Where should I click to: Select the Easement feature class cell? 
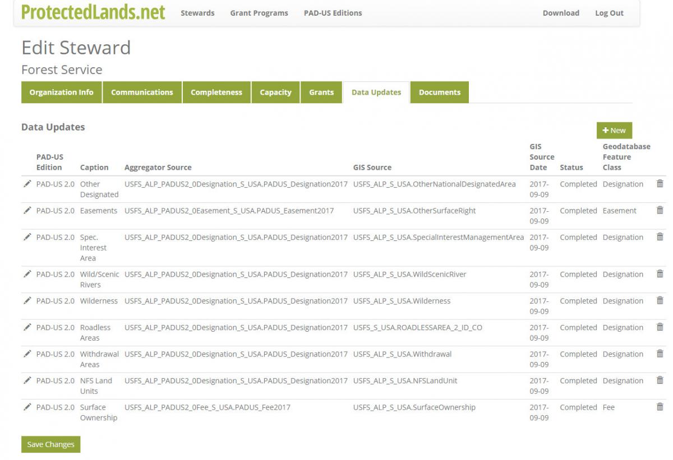(x=620, y=211)
